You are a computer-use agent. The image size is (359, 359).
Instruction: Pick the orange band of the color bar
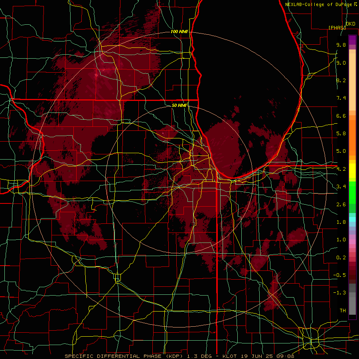coord(352,137)
